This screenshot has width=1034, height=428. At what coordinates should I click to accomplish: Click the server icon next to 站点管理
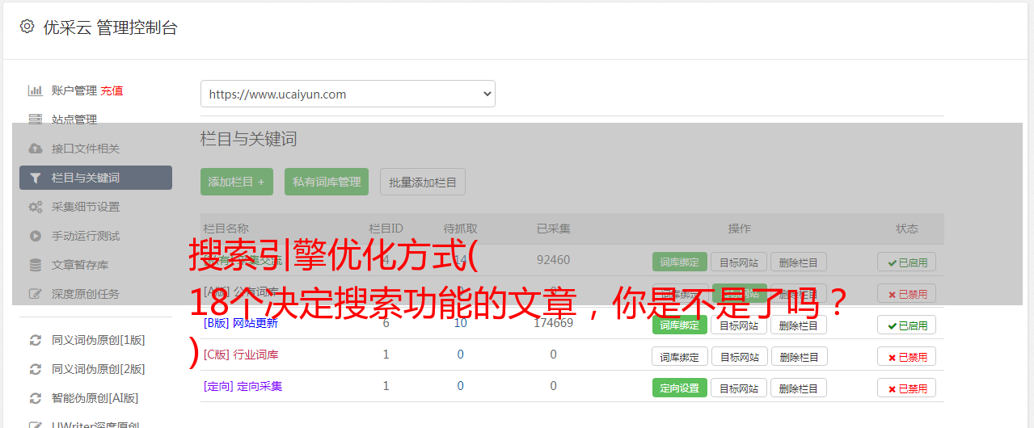[x=35, y=120]
